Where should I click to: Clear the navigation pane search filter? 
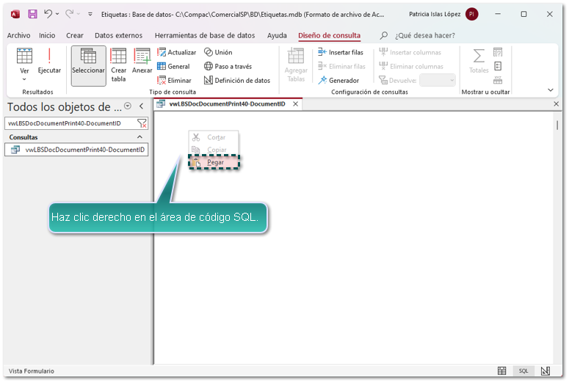click(x=142, y=123)
